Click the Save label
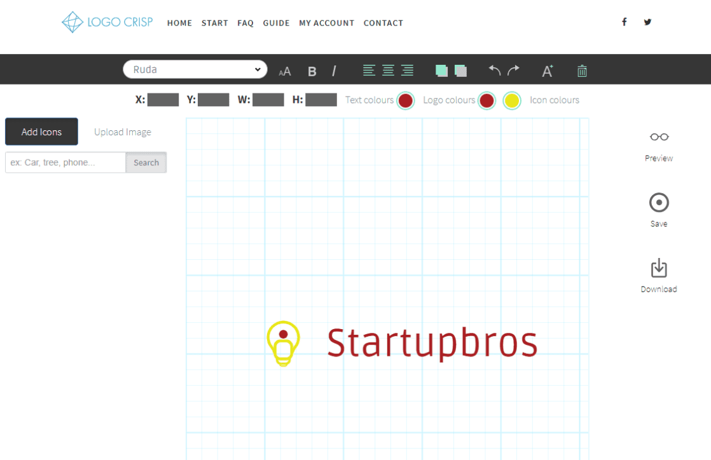 tap(659, 224)
